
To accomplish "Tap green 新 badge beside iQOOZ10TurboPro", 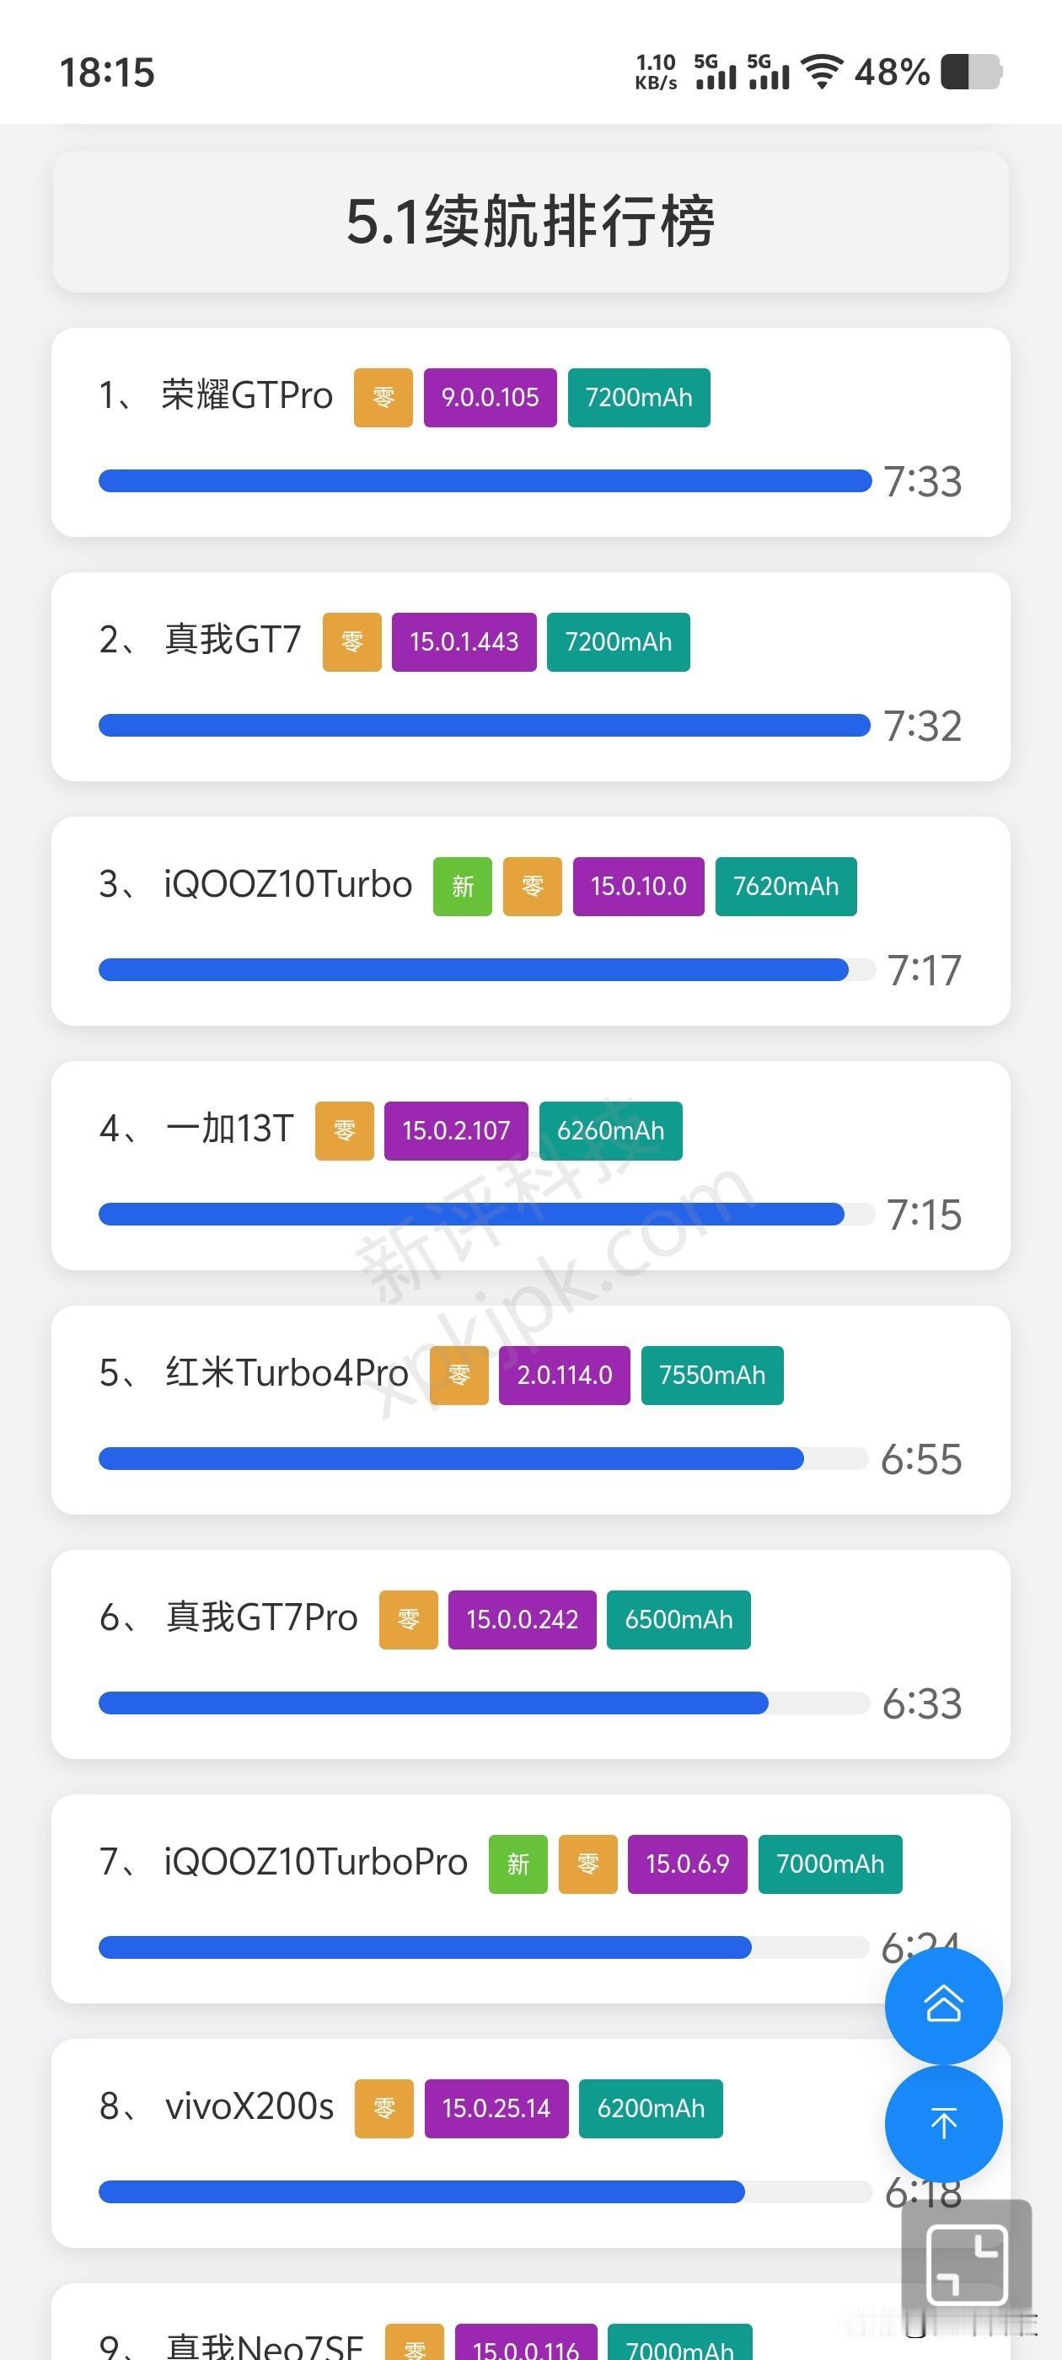I will 518,1864.
